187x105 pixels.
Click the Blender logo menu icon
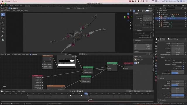click(2, 6)
